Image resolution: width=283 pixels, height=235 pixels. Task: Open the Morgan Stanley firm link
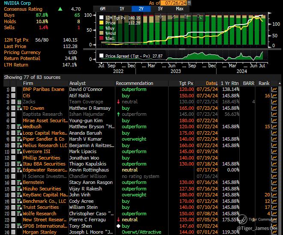(x=39, y=232)
